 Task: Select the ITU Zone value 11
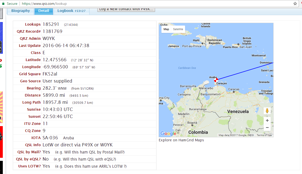point(45,124)
